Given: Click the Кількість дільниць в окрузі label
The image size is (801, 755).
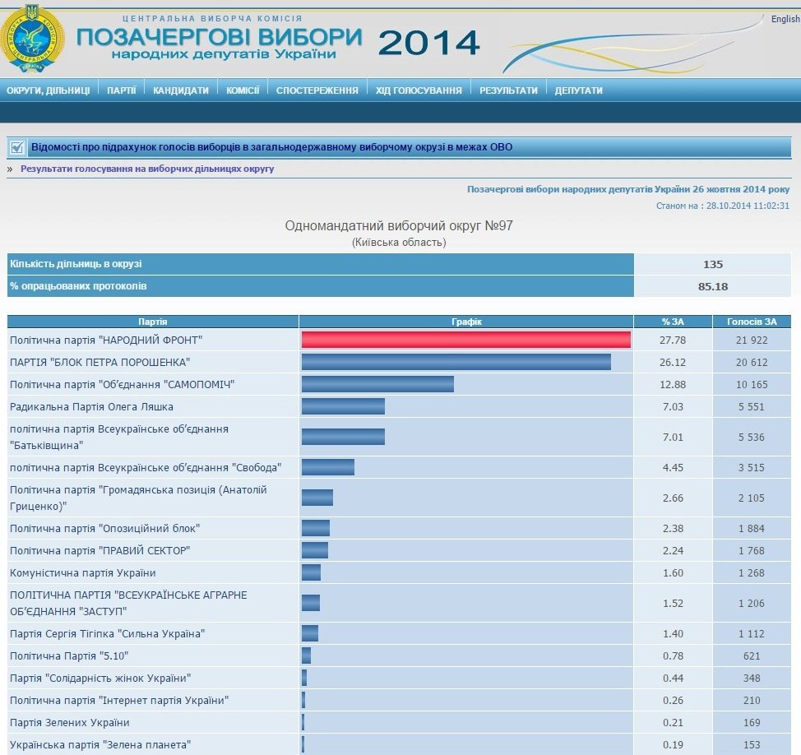Looking at the screenshot, I should pyautogui.click(x=76, y=264).
